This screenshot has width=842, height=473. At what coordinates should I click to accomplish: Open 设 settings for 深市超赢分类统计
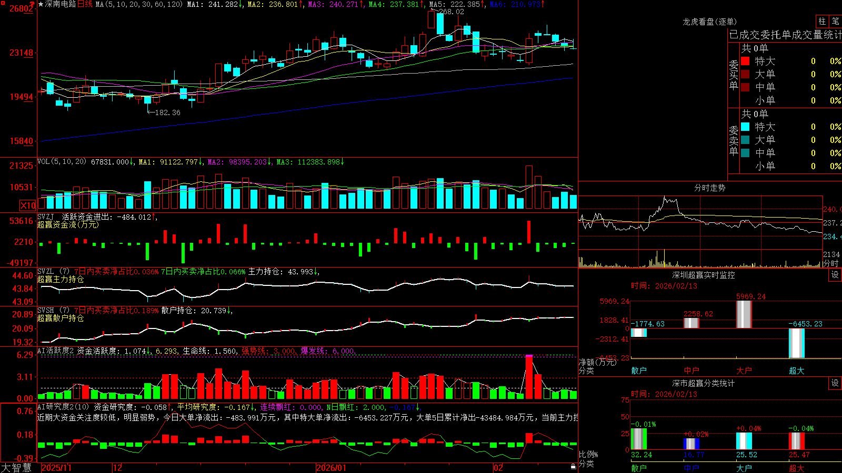835,383
